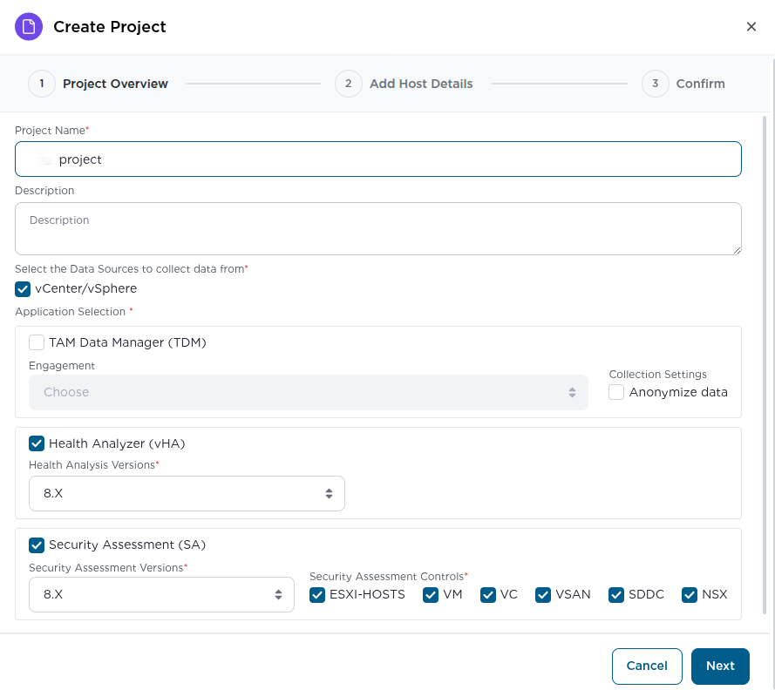Click inside the Project Name field
This screenshot has height=690, width=775.
click(x=377, y=159)
